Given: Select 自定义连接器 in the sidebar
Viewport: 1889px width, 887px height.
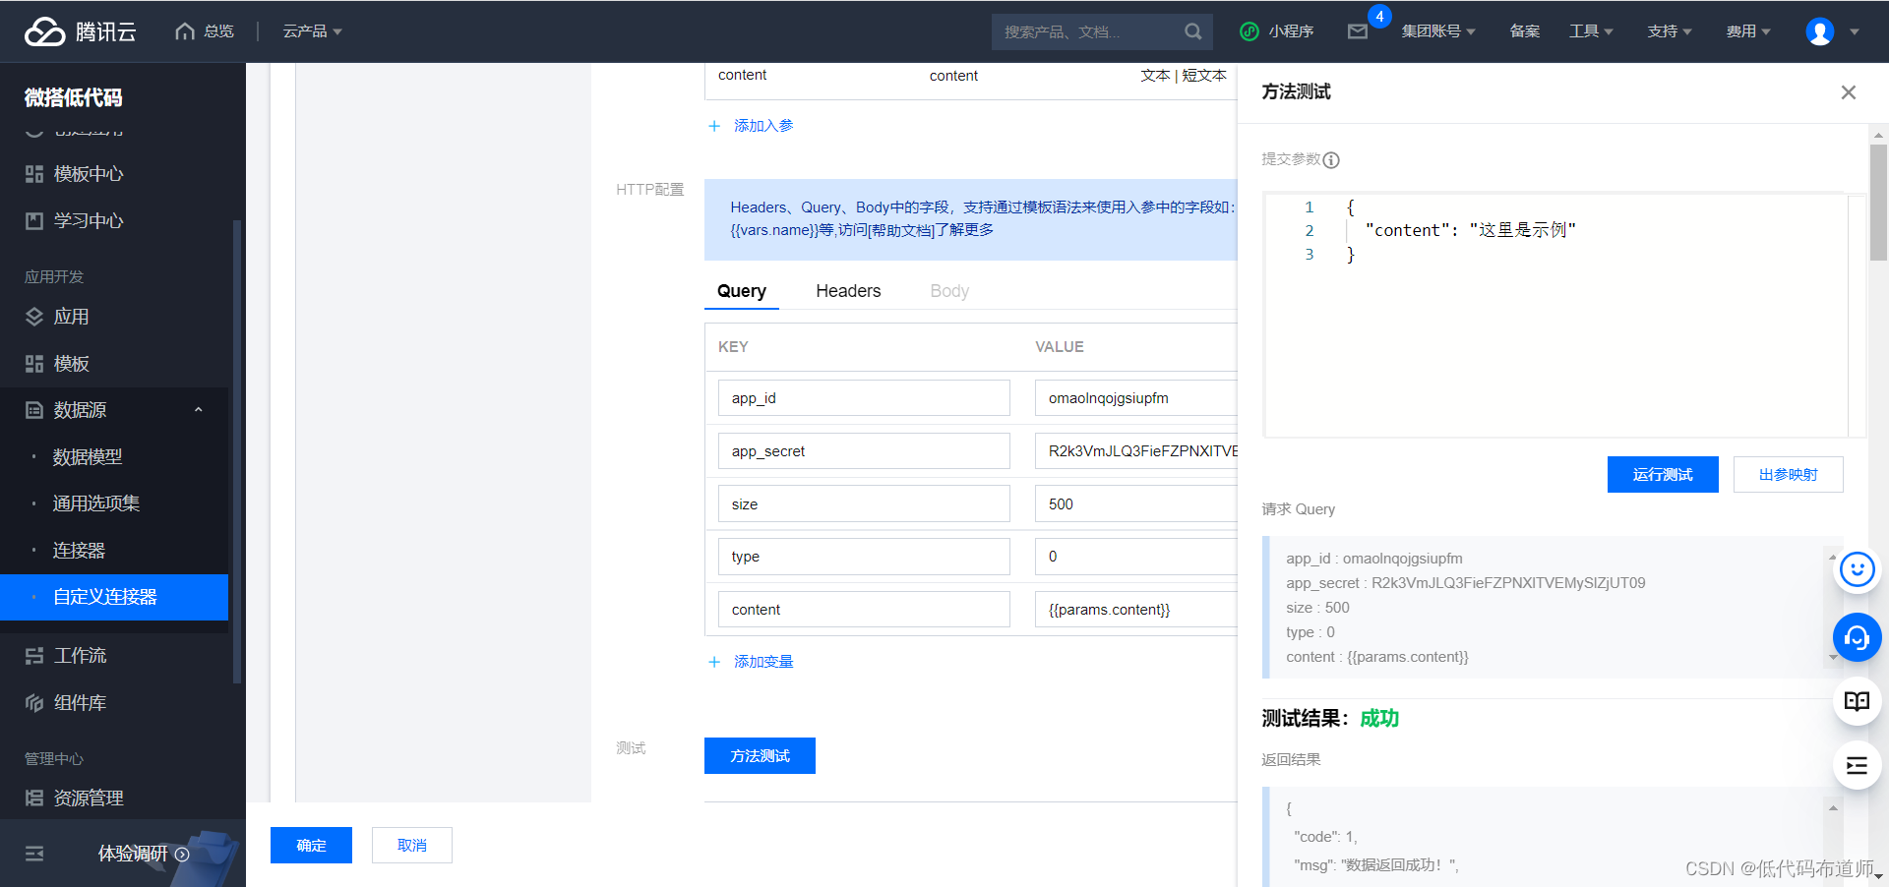Looking at the screenshot, I should pyautogui.click(x=114, y=597).
